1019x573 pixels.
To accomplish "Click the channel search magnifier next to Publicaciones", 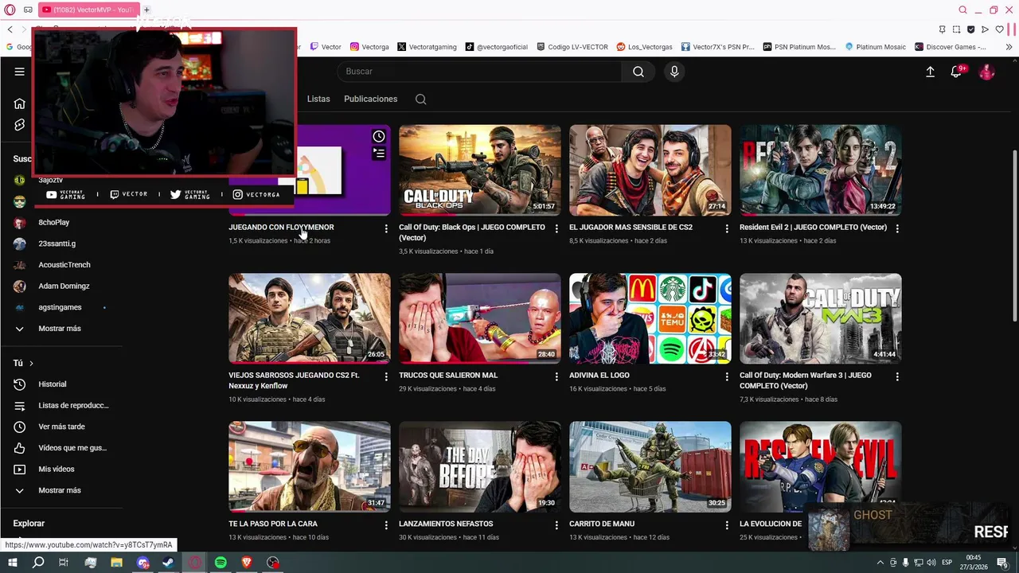I will 420,99.
